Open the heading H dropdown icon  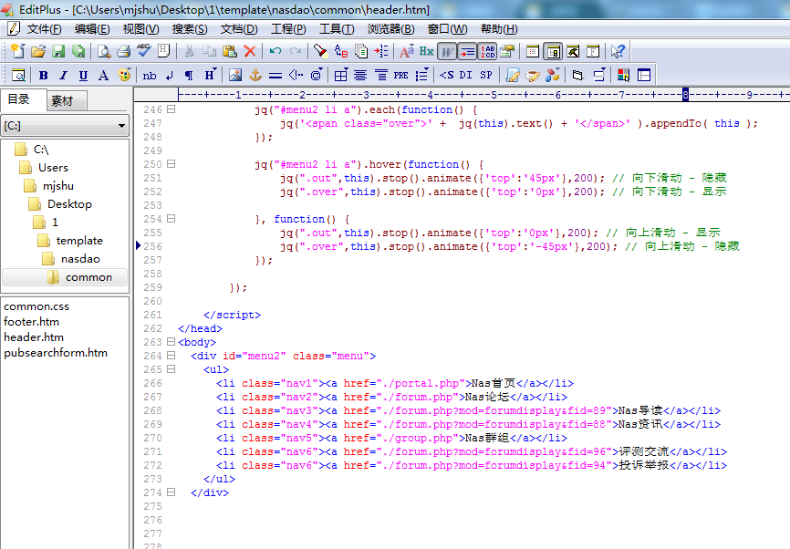coord(210,76)
